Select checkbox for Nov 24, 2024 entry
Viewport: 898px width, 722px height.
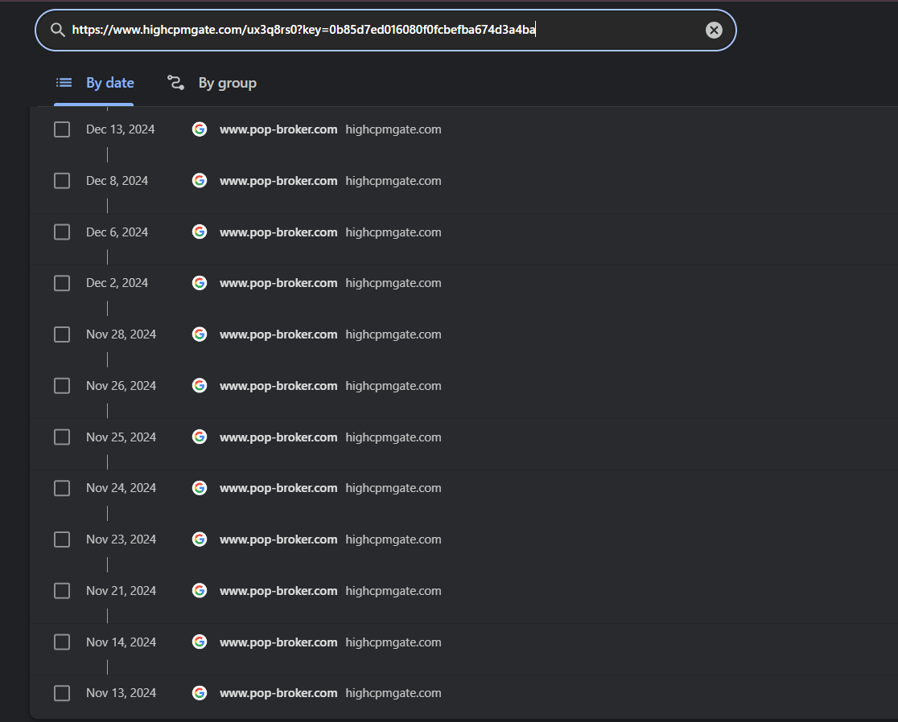coord(62,488)
